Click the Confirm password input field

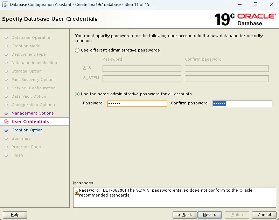click(x=242, y=104)
